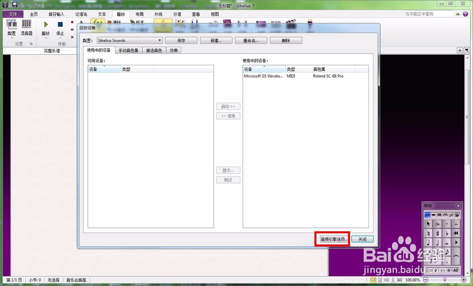Screen dimensions: 473x286
Task: Toggle second view icon in status bar
Action: 380,280
